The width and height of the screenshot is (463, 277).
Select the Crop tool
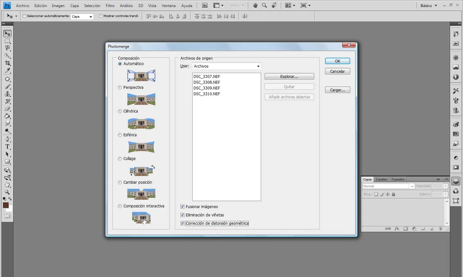[7, 63]
